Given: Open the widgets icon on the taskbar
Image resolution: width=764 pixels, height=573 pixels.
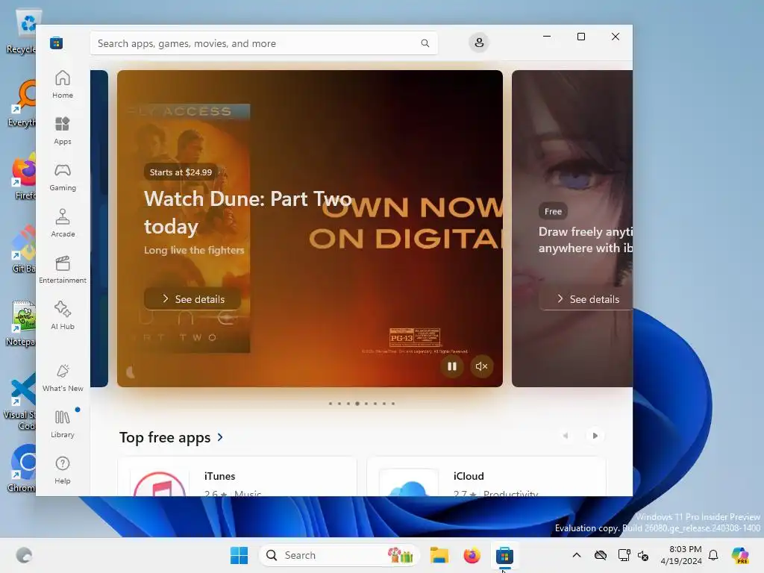Looking at the screenshot, I should [24, 555].
